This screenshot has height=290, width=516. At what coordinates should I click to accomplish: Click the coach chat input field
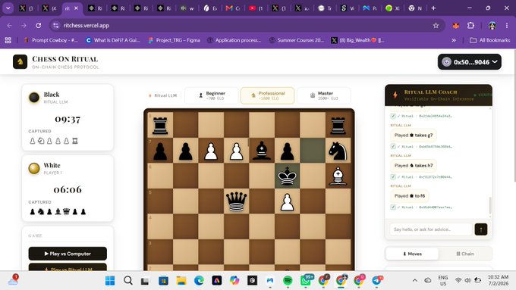pyautogui.click(x=431, y=229)
